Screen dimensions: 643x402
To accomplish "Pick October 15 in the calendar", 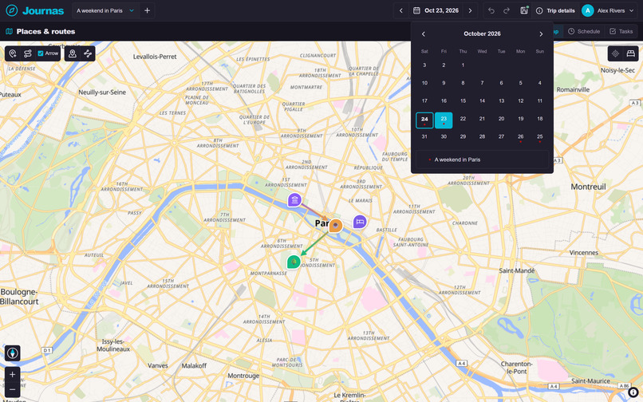I will (463, 102).
